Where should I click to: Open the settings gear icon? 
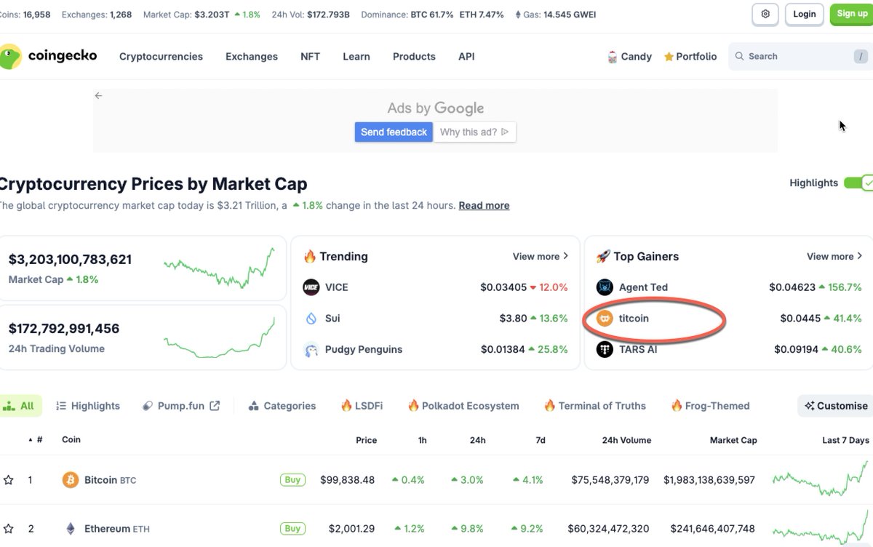tap(765, 14)
